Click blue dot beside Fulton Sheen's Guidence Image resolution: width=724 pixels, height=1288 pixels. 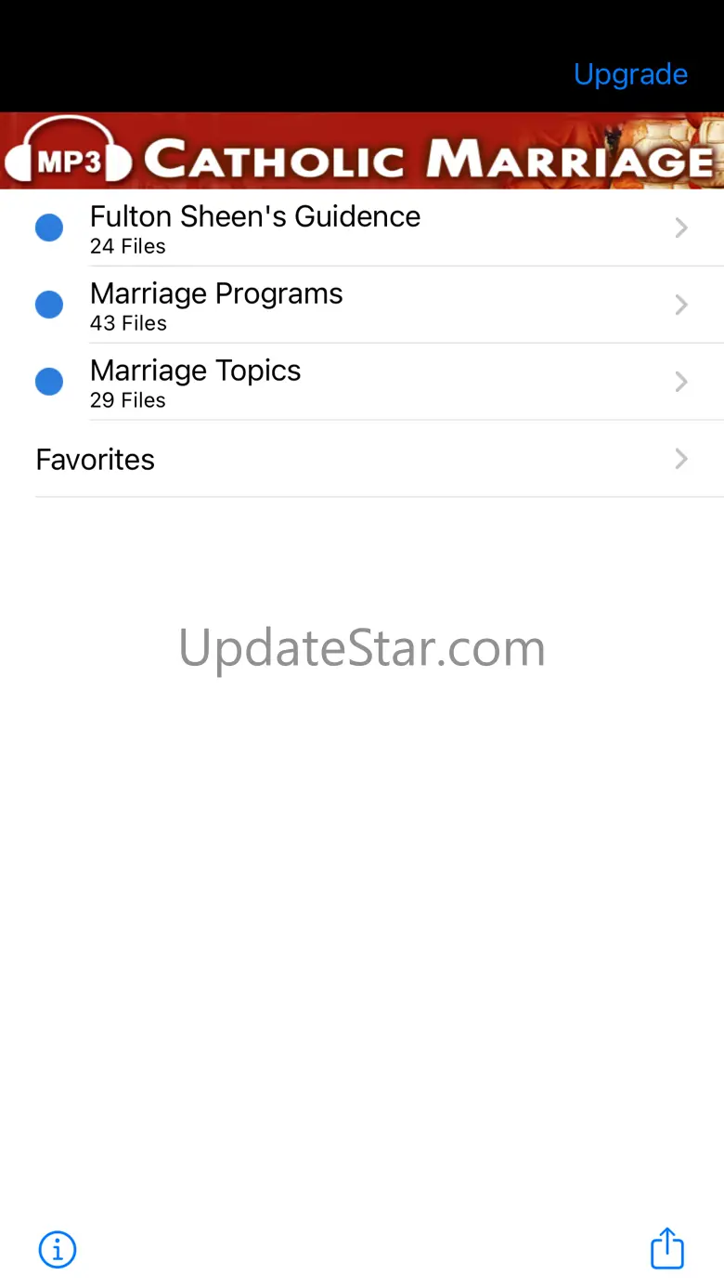tap(49, 228)
